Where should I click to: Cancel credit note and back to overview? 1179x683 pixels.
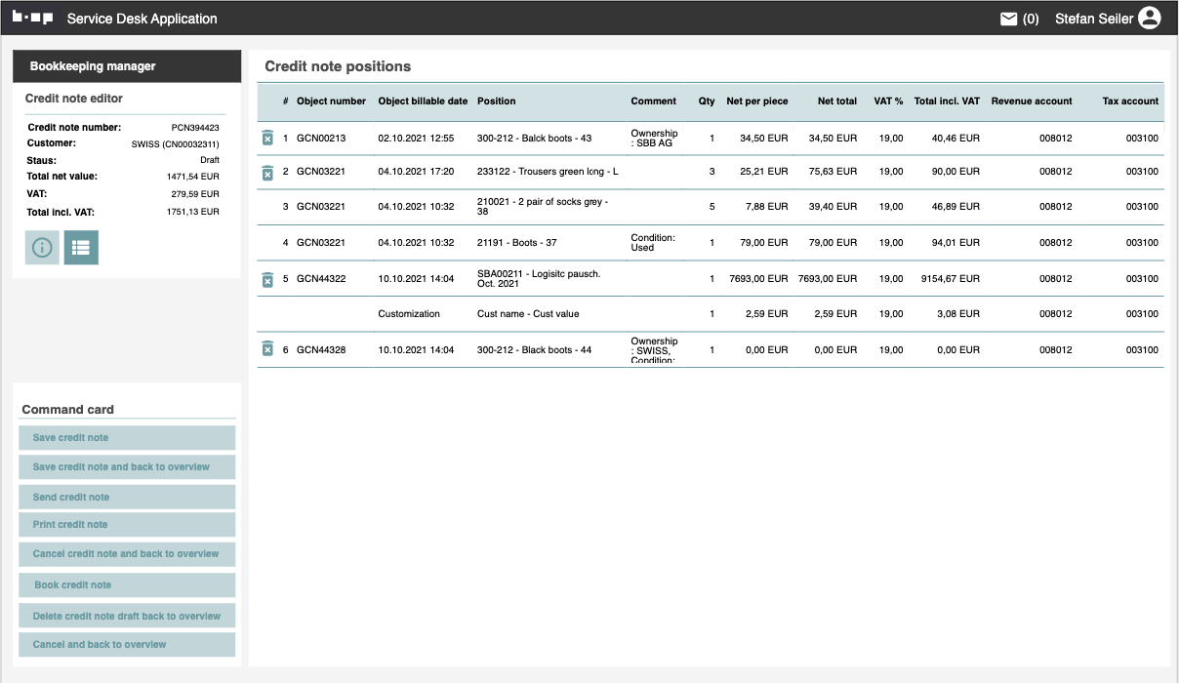click(x=127, y=554)
